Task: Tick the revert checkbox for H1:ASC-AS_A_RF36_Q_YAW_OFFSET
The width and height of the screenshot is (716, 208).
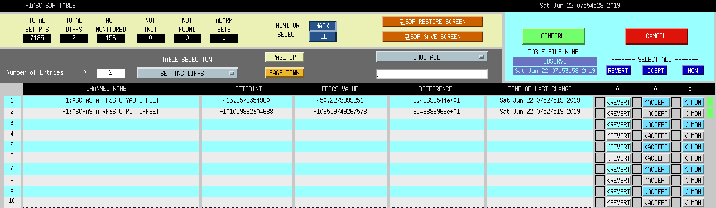Action: coord(600,102)
